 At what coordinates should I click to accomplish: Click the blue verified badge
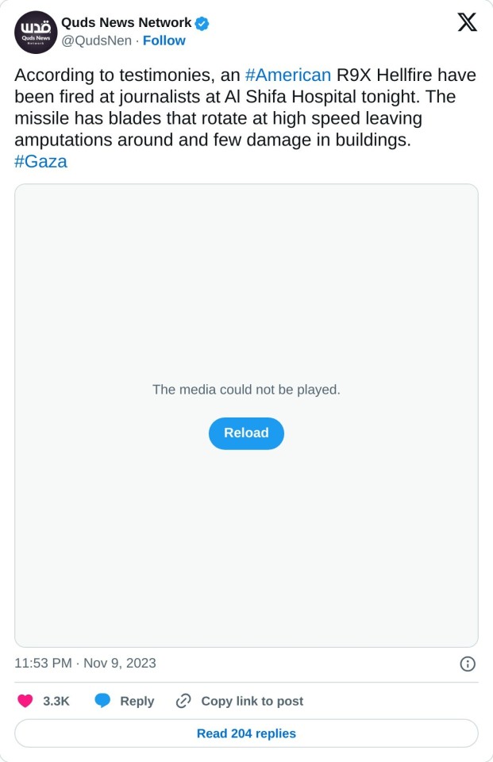tap(202, 24)
